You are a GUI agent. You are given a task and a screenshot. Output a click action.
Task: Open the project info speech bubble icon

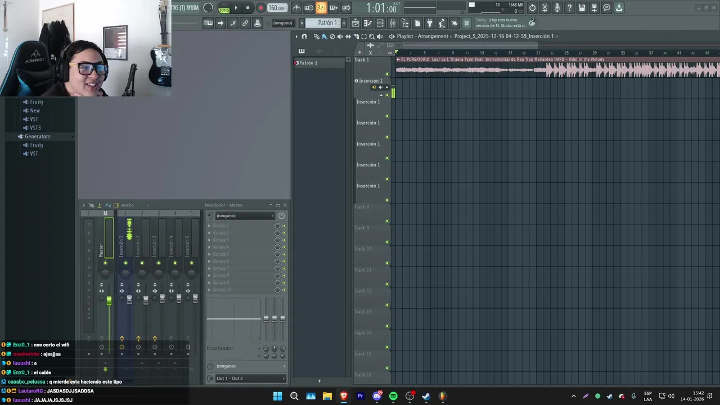tap(606, 8)
